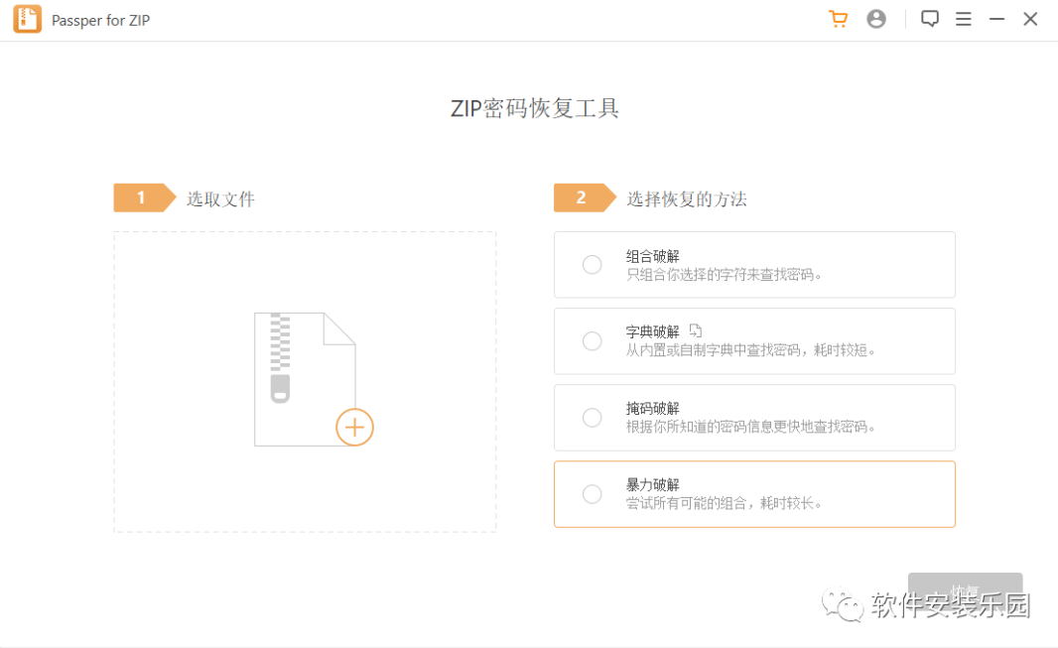Open the user account profile icon
This screenshot has width=1058, height=648.
pyautogui.click(x=876, y=19)
